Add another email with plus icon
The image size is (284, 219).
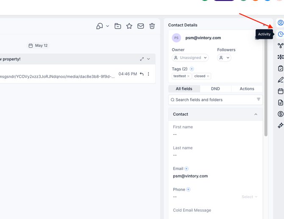pos(187,169)
